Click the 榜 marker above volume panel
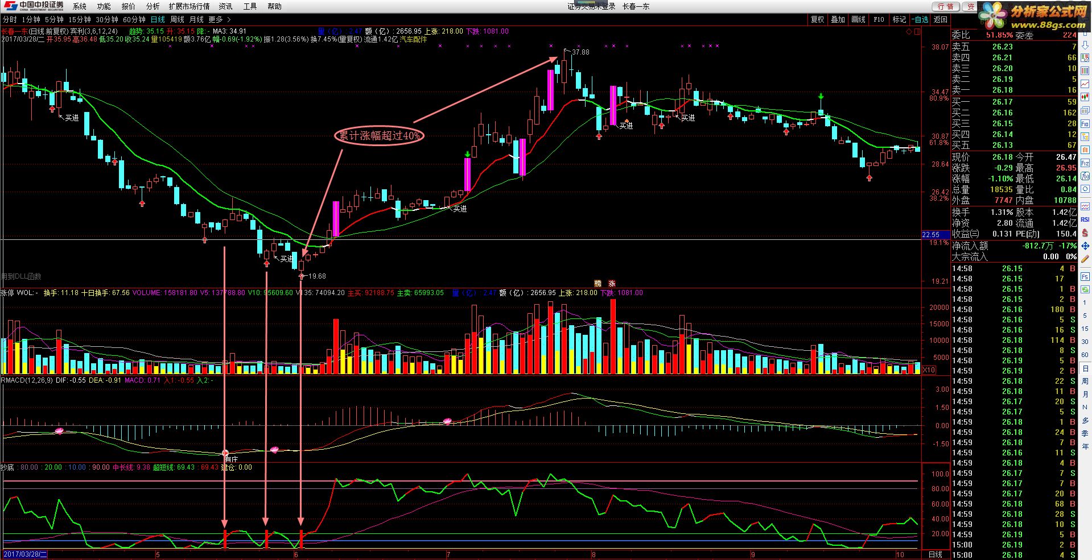 click(598, 283)
